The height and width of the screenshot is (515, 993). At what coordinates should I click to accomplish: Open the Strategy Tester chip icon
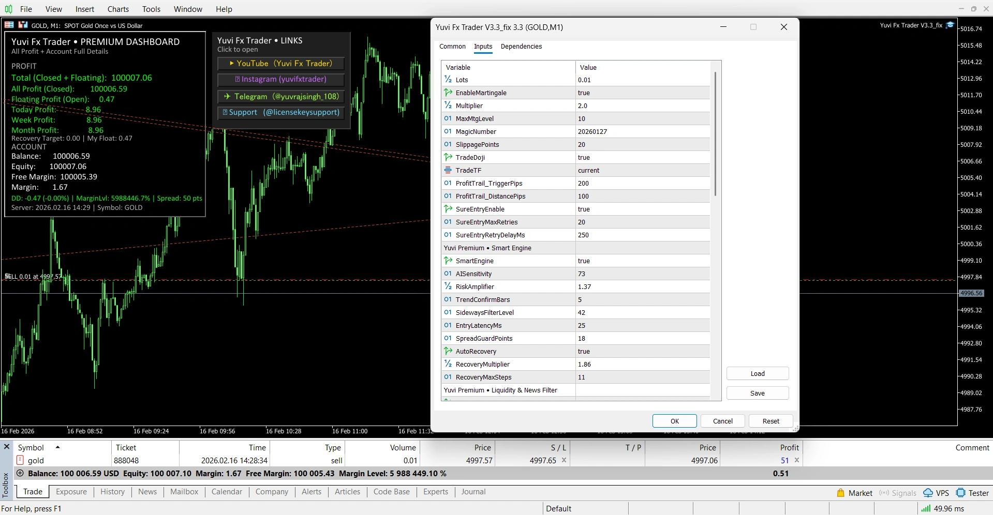(961, 493)
